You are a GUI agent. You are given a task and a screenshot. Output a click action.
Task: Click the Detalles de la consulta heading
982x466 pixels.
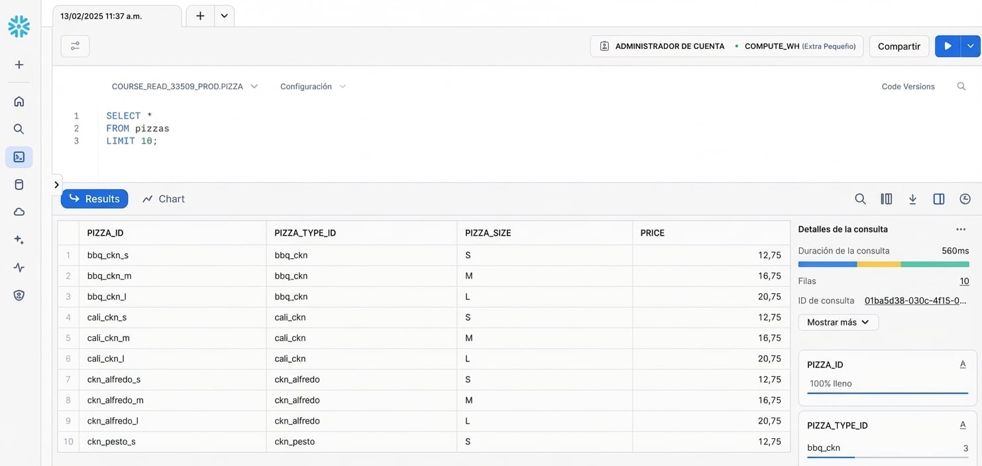pos(843,230)
